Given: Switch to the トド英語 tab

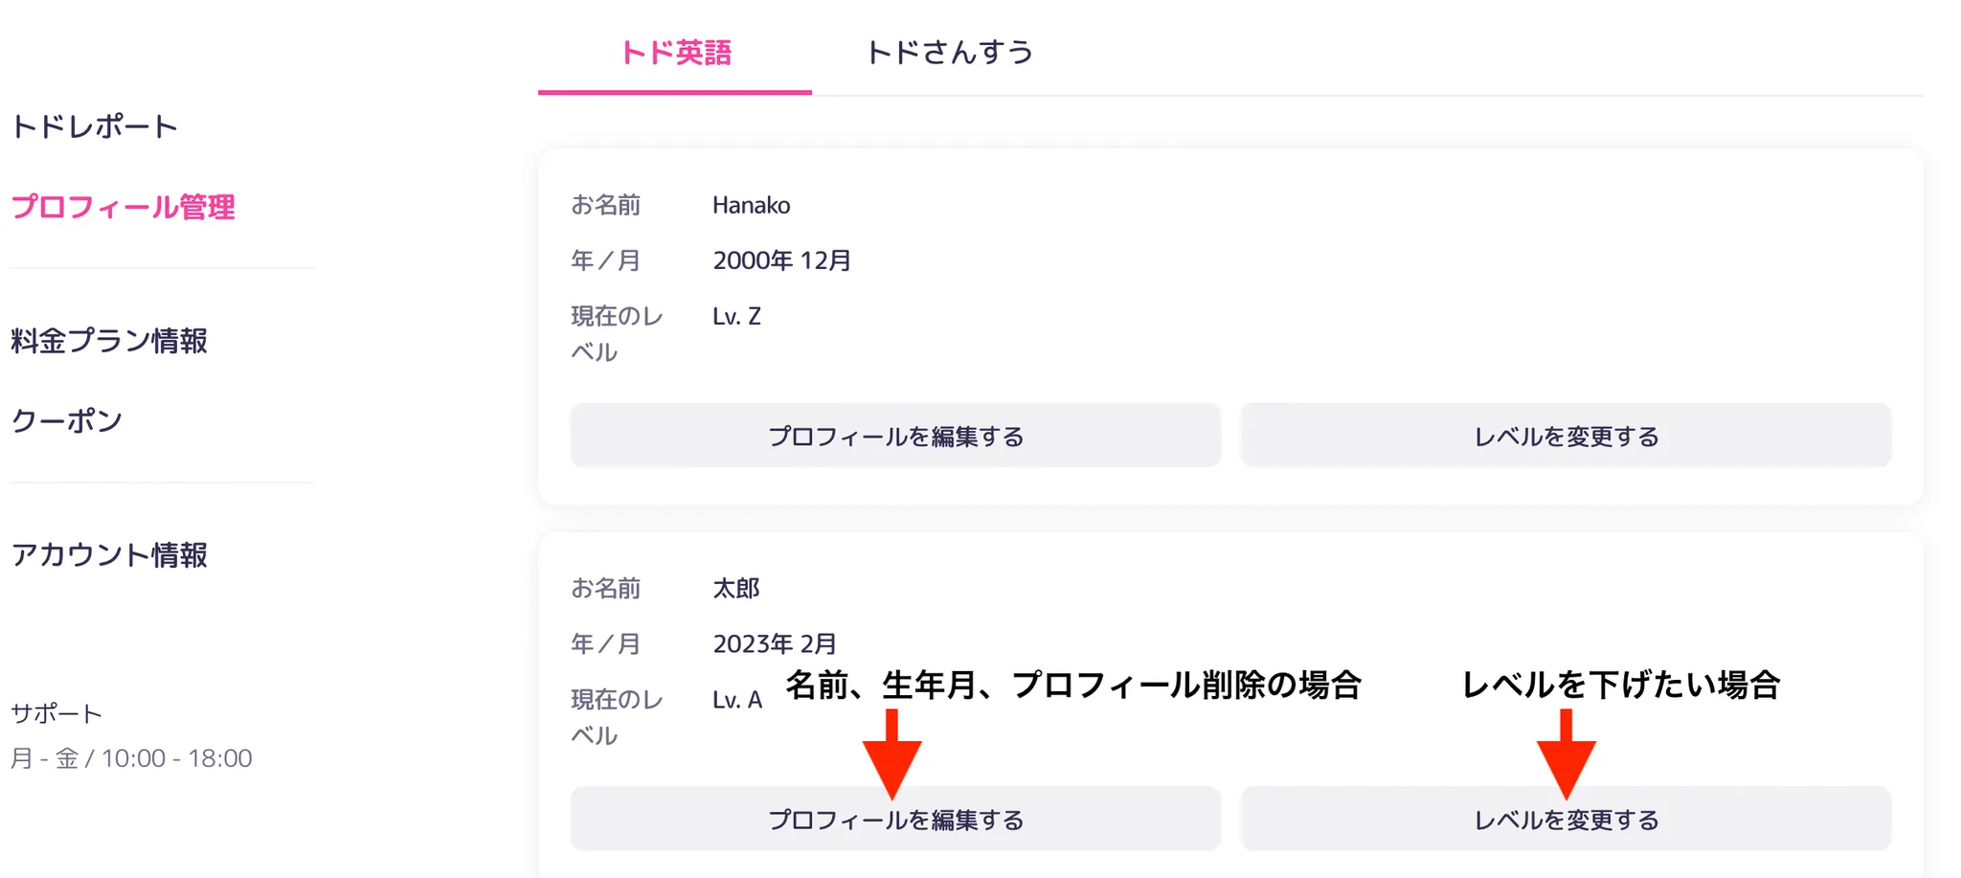Looking at the screenshot, I should click(x=675, y=52).
